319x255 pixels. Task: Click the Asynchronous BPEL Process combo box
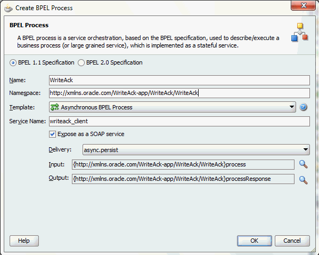click(173, 107)
